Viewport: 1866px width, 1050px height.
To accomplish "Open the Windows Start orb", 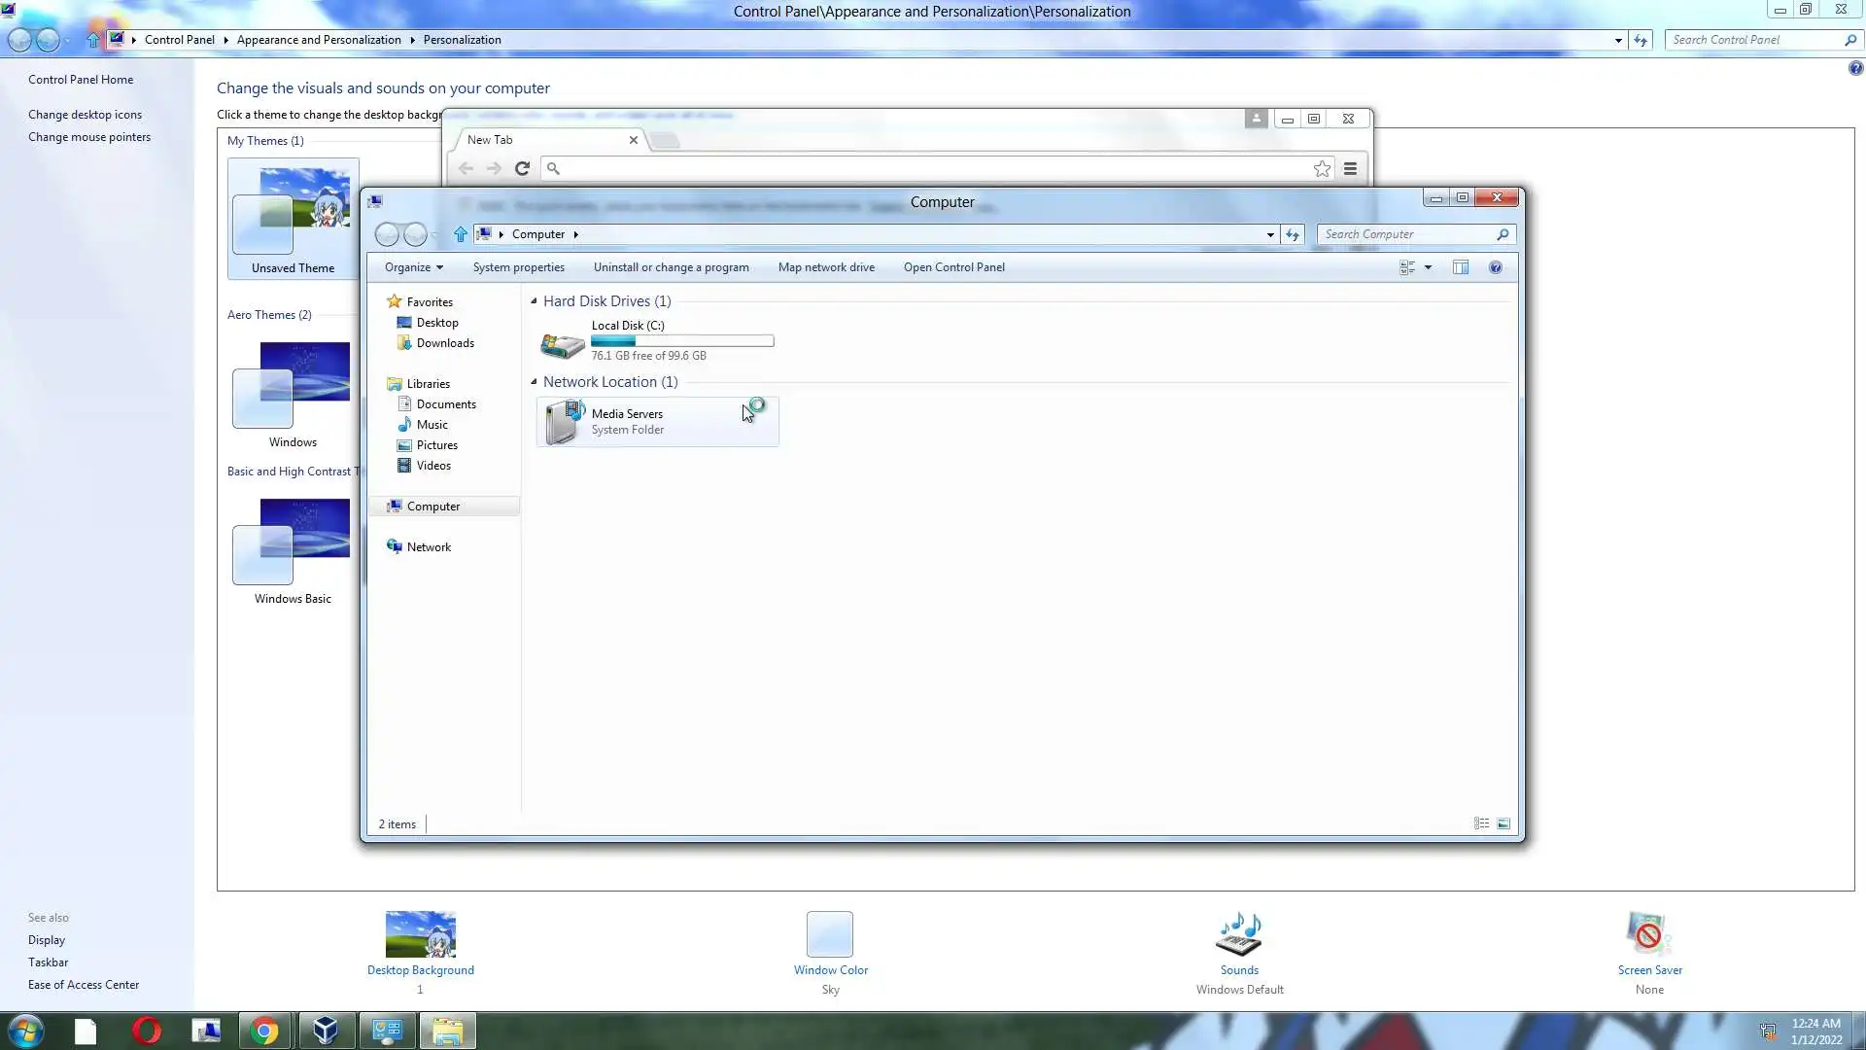I will 25,1031.
